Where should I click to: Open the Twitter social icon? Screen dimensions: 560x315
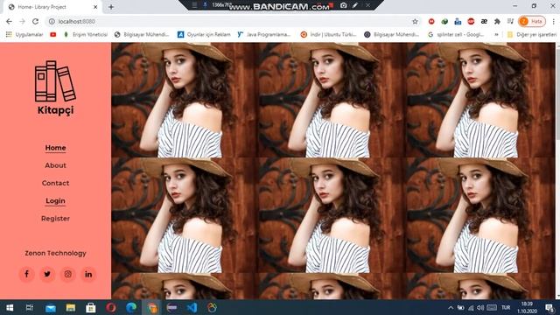pyautogui.click(x=47, y=274)
